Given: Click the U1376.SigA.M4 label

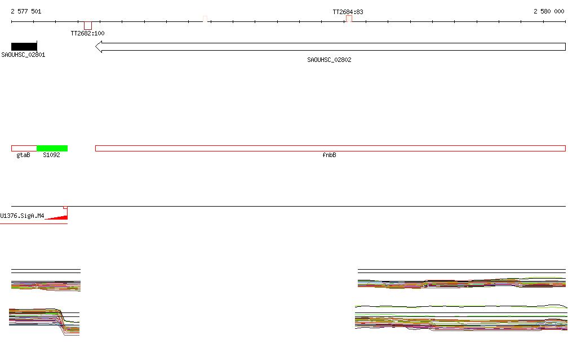Looking at the screenshot, I should coord(22,216).
